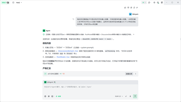The height and width of the screenshot is (102, 181).
Task: Click the green lightning button in title bar
Action: (x=144, y=3)
